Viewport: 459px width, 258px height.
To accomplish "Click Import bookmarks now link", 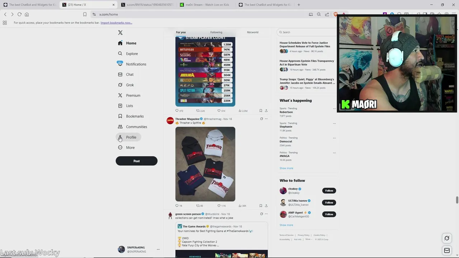I will pyautogui.click(x=116, y=23).
